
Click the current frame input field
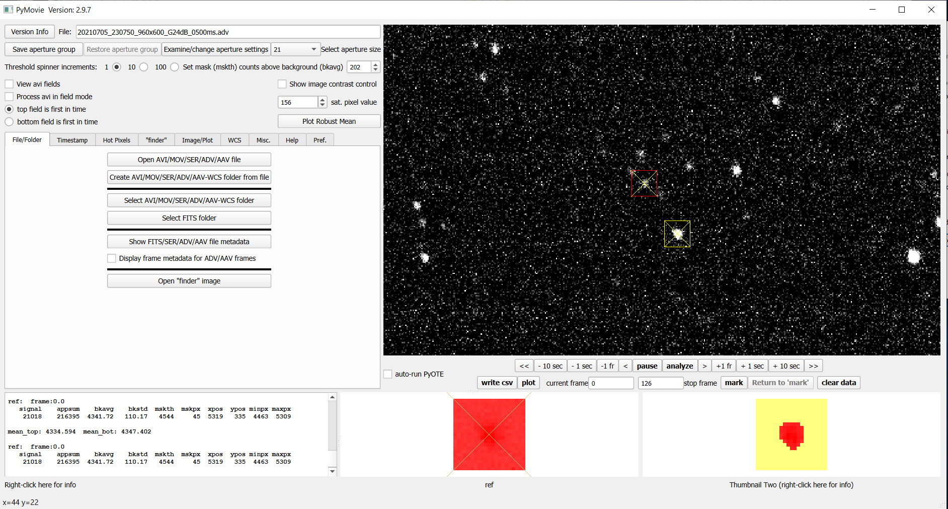pos(611,383)
